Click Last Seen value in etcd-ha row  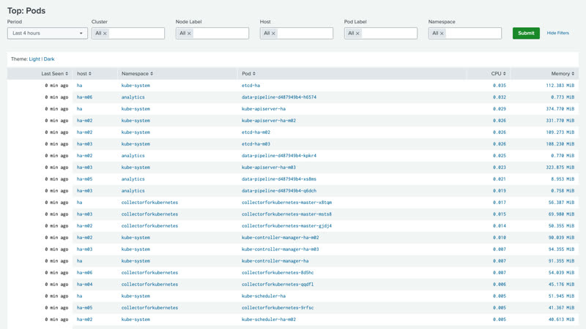56,86
